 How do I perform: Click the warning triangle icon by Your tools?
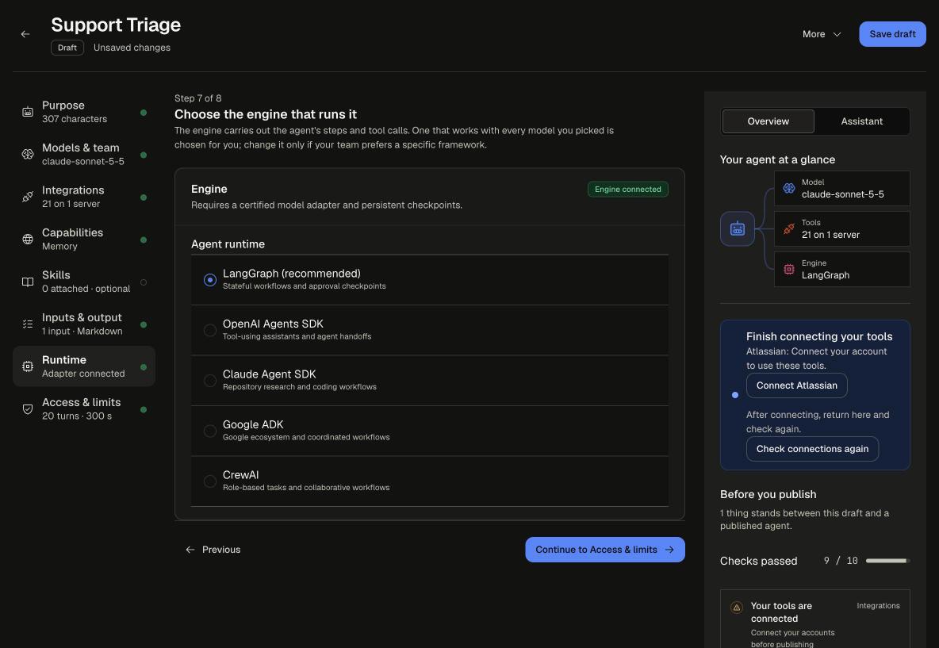(x=737, y=608)
